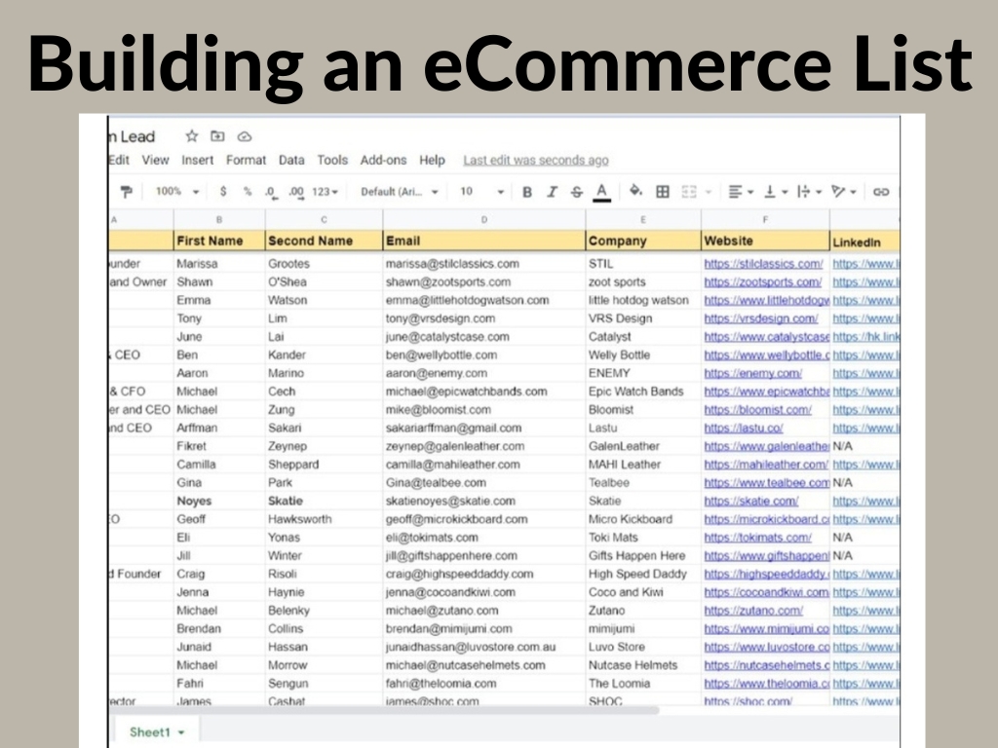Viewport: 998px width, 748px height.
Task: Open merge cells dropdown arrow
Action: [709, 192]
